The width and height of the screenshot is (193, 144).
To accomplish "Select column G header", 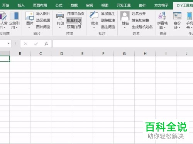I will 124,53.
